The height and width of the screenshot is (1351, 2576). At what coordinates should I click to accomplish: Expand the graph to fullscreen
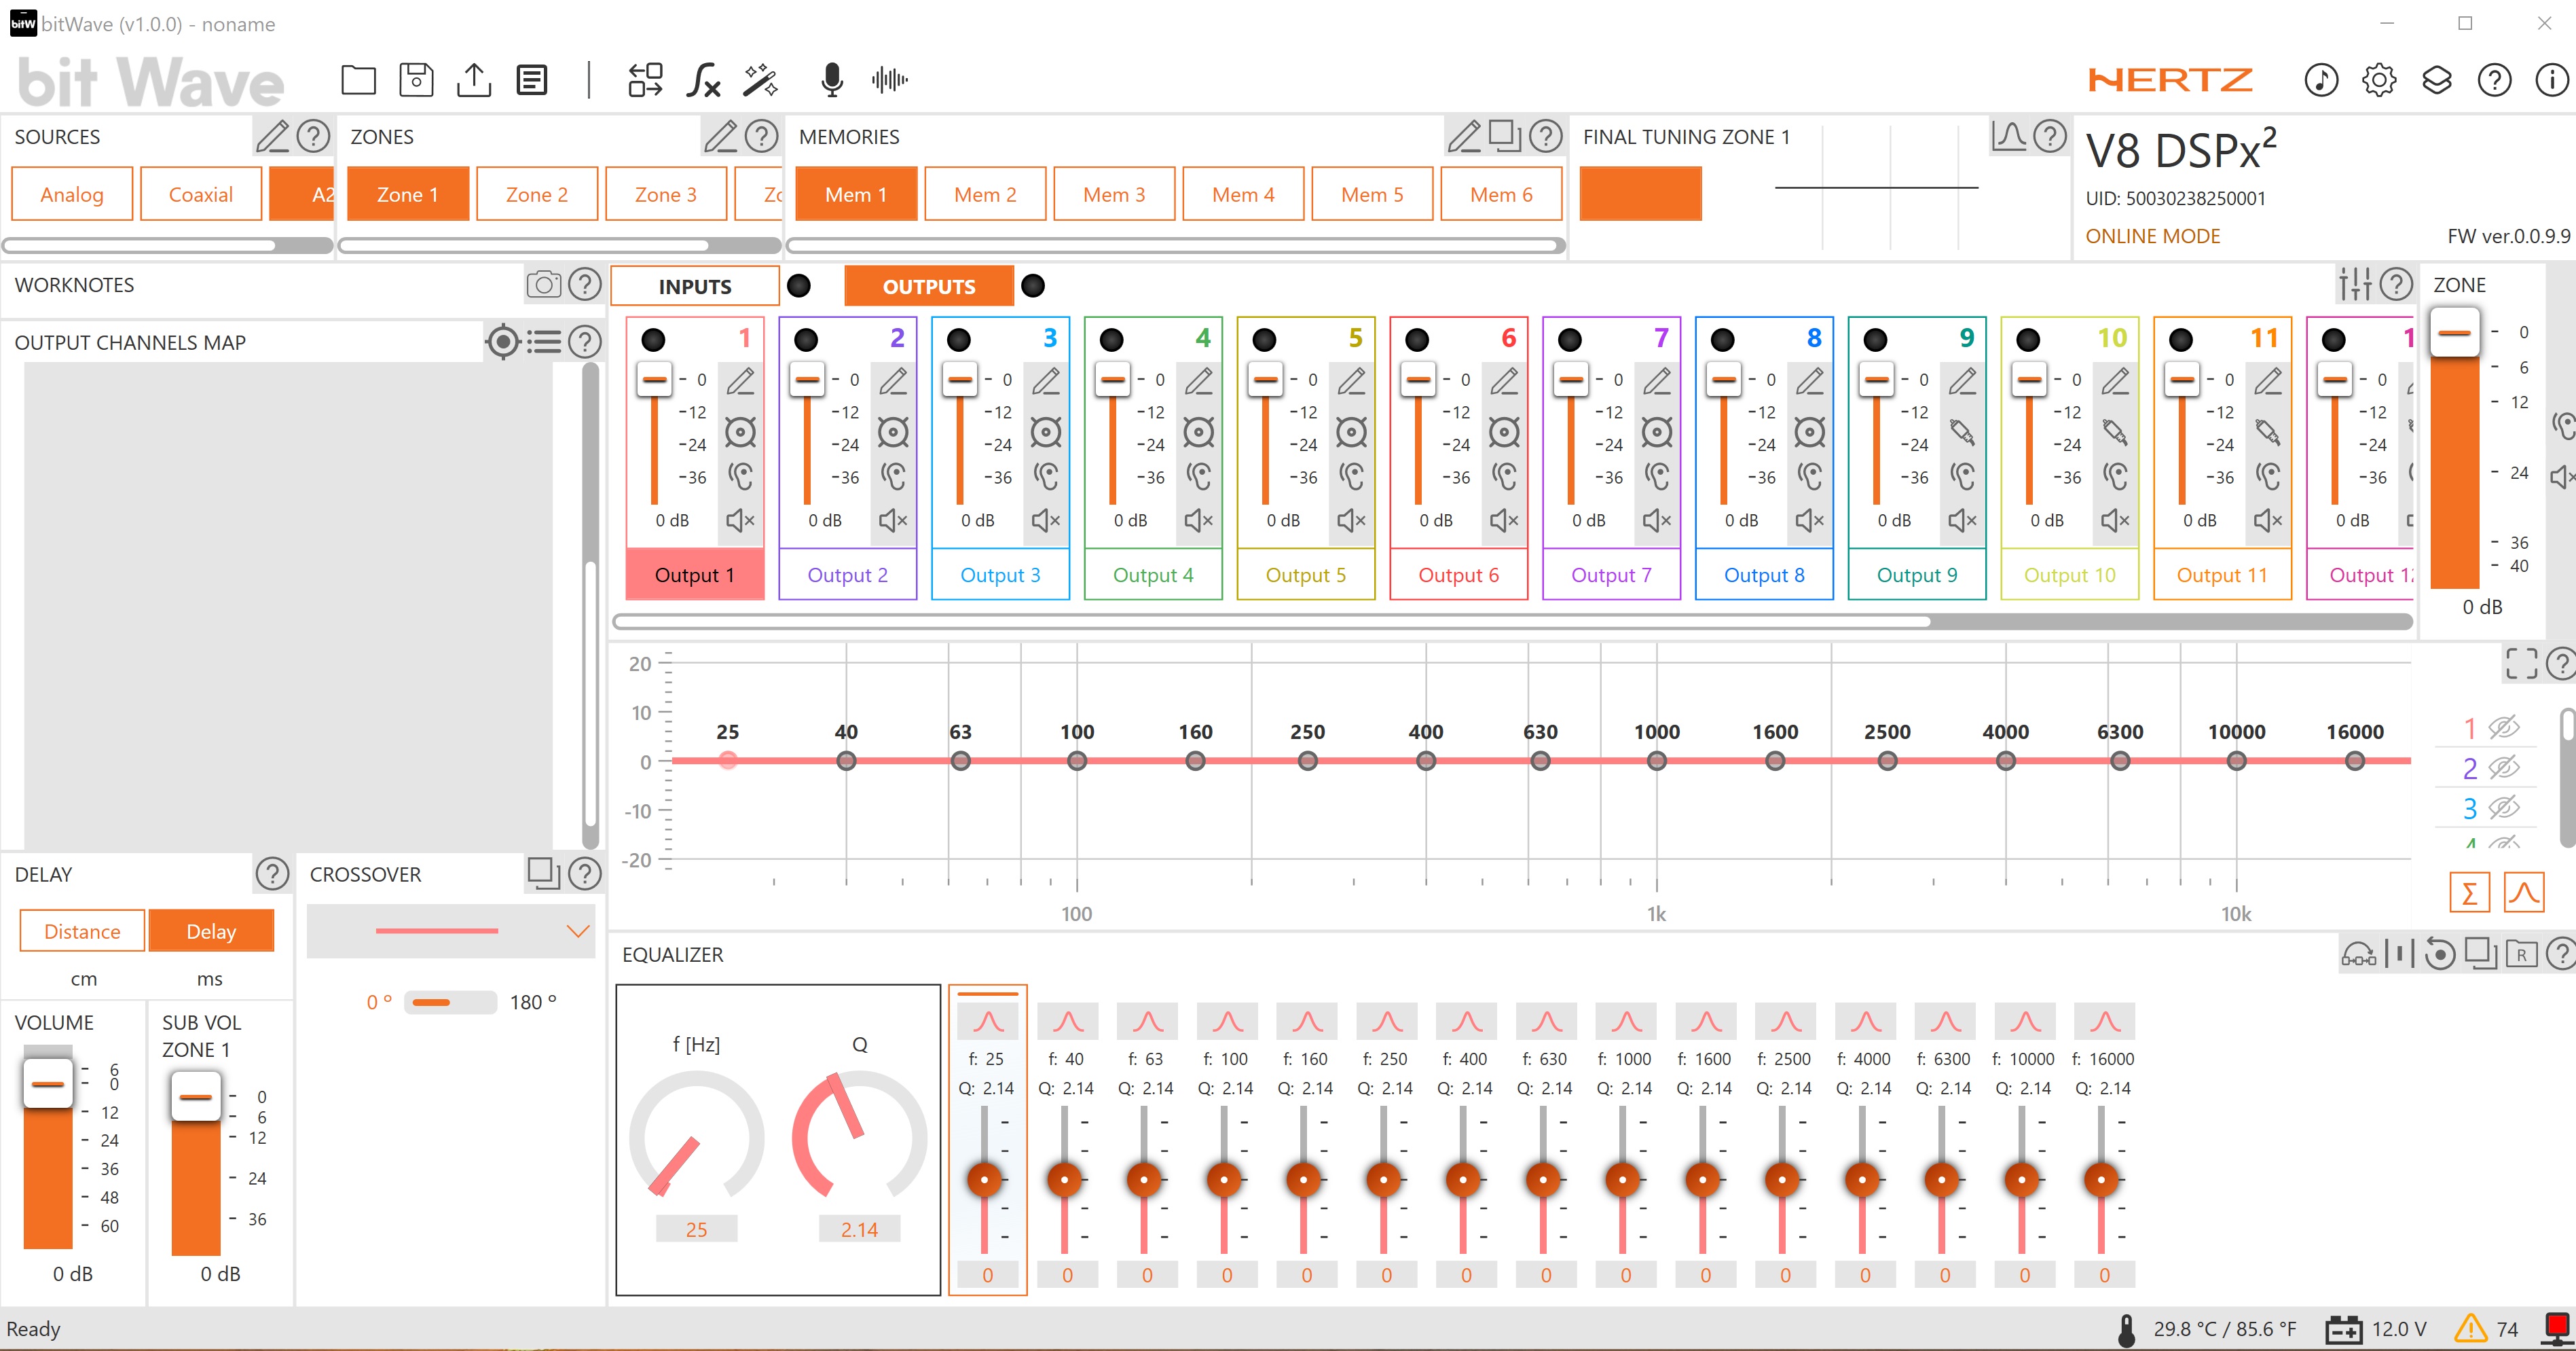(x=2521, y=662)
